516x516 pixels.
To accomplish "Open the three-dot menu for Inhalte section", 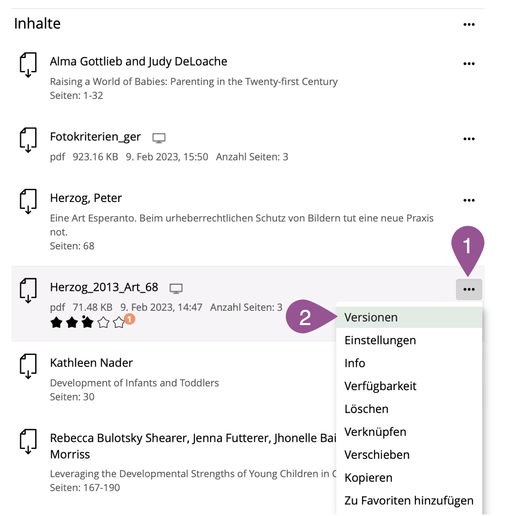I will [x=469, y=25].
